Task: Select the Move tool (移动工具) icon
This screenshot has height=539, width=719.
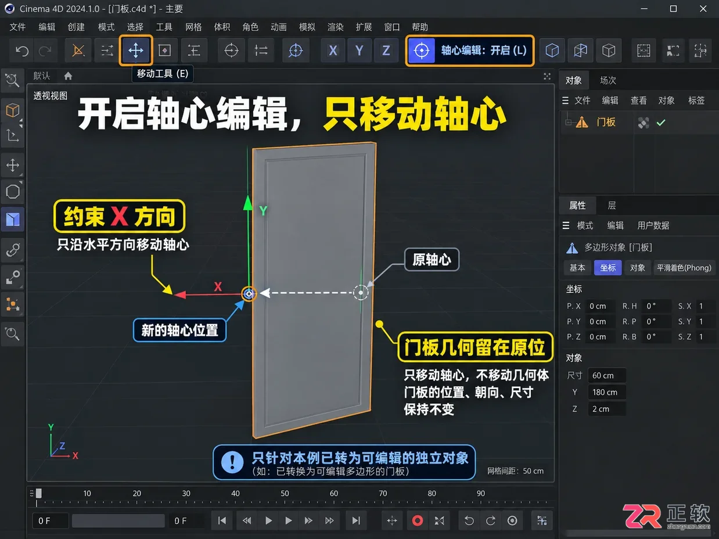Action: pos(136,51)
